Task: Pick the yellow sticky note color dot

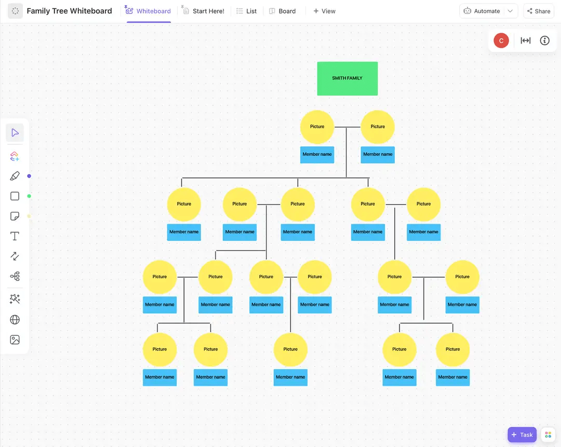Action: coord(29,216)
